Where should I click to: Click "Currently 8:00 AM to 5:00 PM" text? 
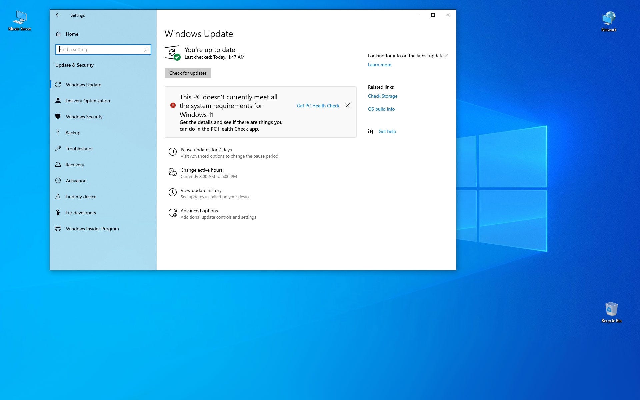209,177
